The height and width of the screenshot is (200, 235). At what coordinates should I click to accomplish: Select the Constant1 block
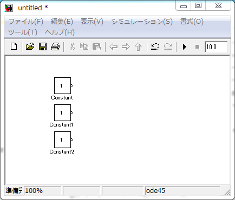point(62,112)
